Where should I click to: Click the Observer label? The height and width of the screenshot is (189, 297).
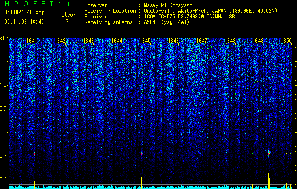coord(96,5)
